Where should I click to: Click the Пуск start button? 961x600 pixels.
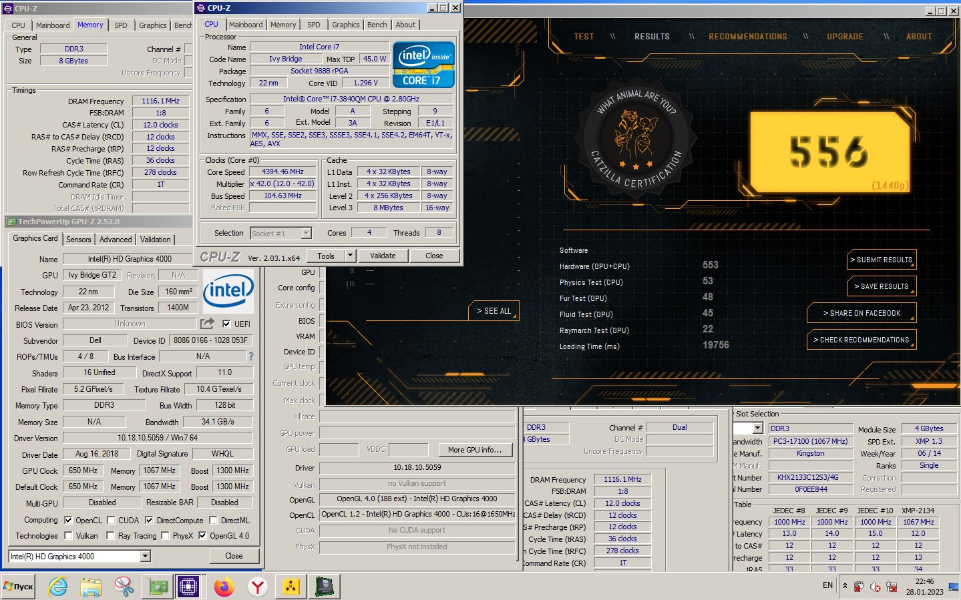(18, 587)
